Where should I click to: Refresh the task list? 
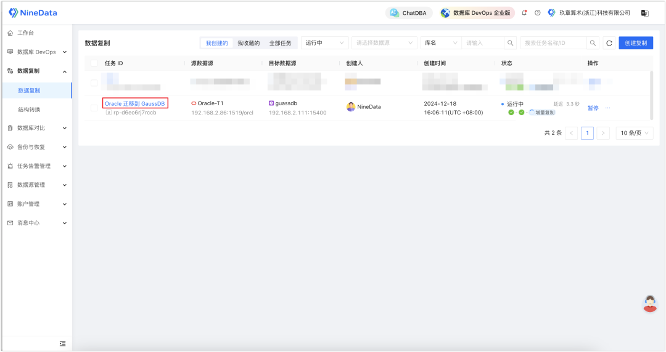(x=609, y=43)
